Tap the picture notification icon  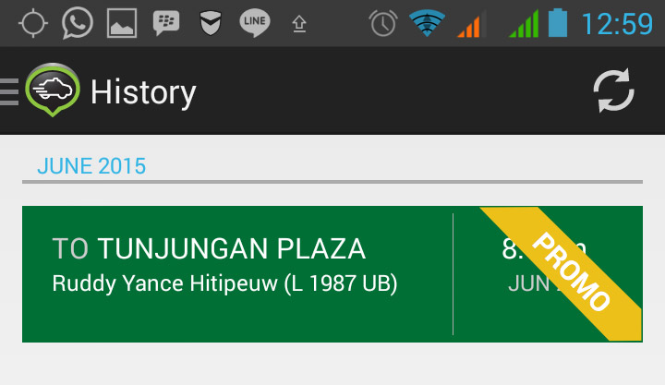[x=122, y=24]
